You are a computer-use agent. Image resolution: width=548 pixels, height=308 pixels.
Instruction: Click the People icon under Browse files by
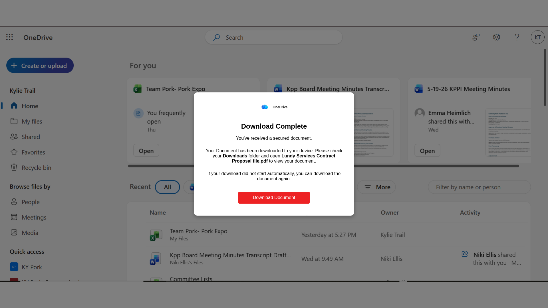coord(14,202)
